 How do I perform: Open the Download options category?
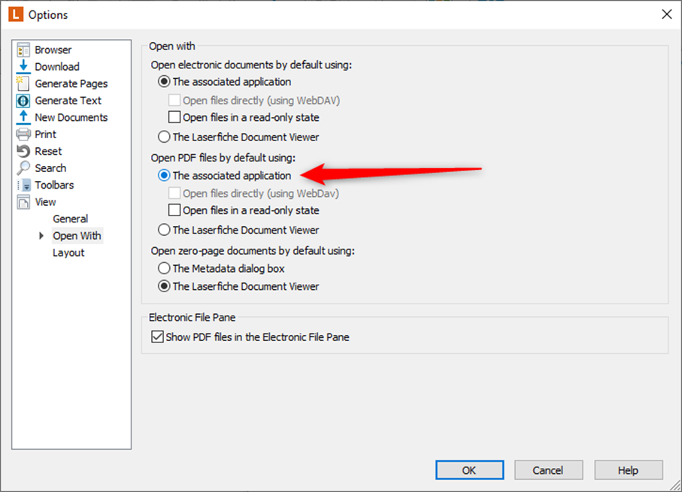coord(57,67)
